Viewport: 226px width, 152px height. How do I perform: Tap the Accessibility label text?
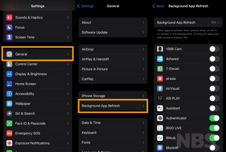tap(25, 94)
